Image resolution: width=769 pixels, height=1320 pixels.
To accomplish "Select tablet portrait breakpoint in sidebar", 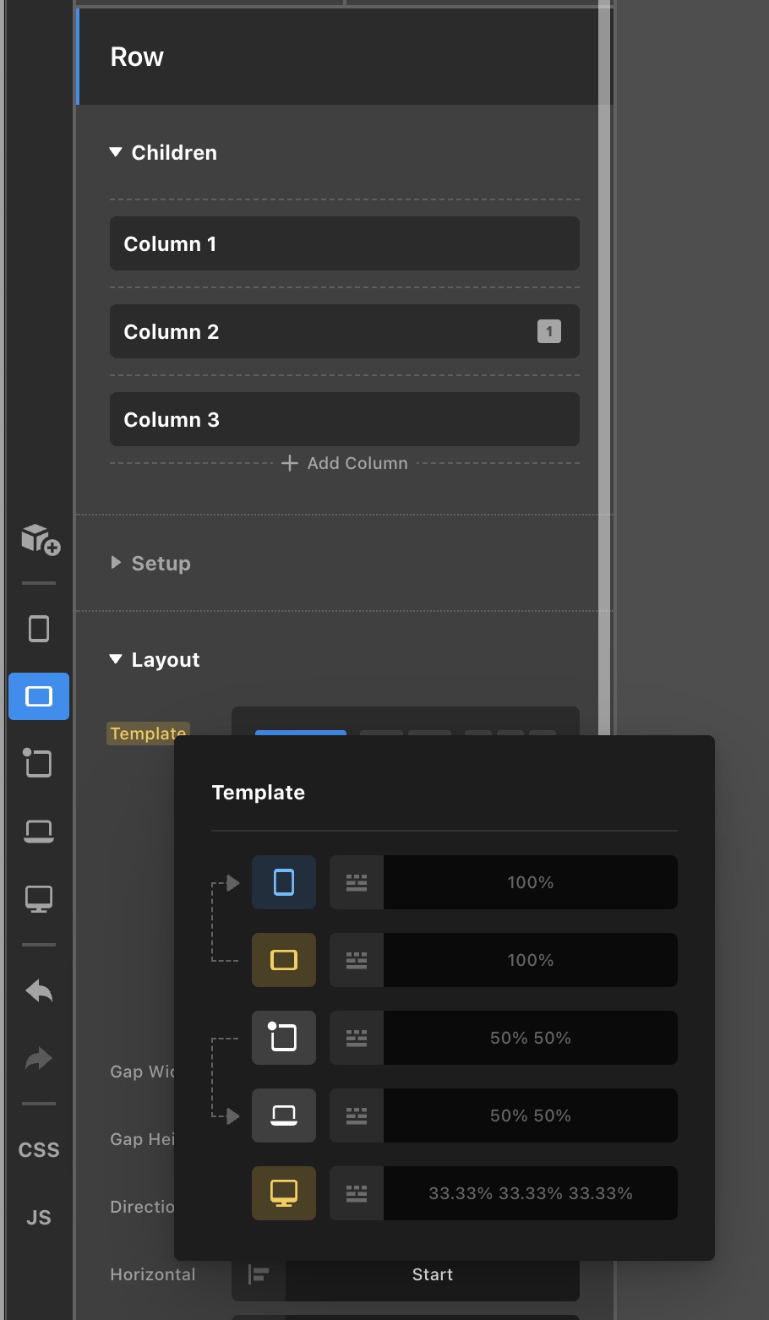I will (x=39, y=764).
